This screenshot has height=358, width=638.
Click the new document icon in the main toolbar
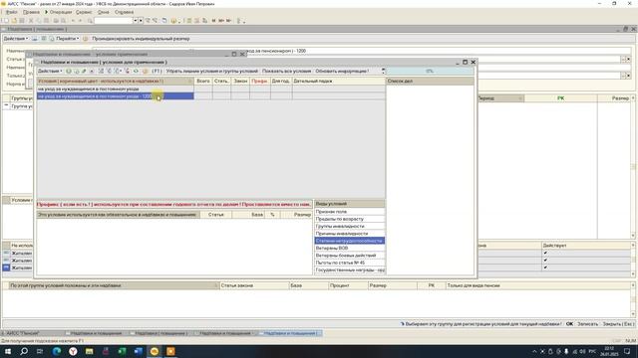pos(6,20)
